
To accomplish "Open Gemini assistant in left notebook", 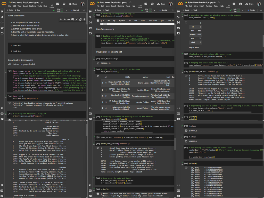I will tap(75, 10).
